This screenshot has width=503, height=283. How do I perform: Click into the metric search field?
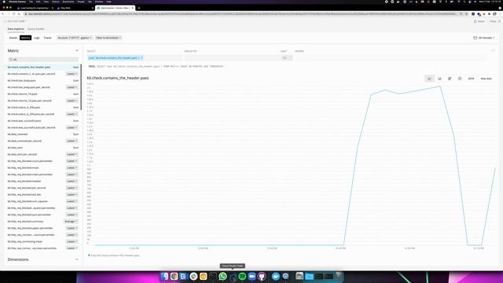(x=43, y=60)
